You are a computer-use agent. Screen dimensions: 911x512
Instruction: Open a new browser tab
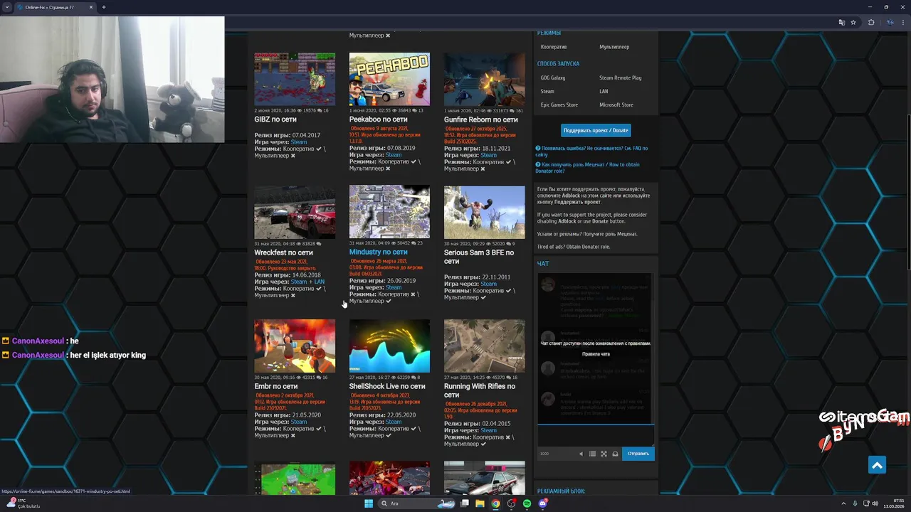(x=104, y=7)
